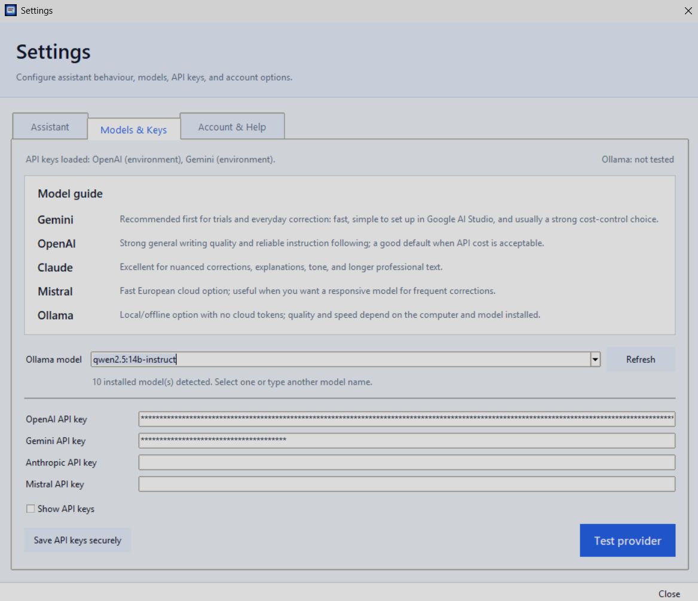698x601 pixels.
Task: Click the Settings app icon in title bar
Action: (11, 10)
